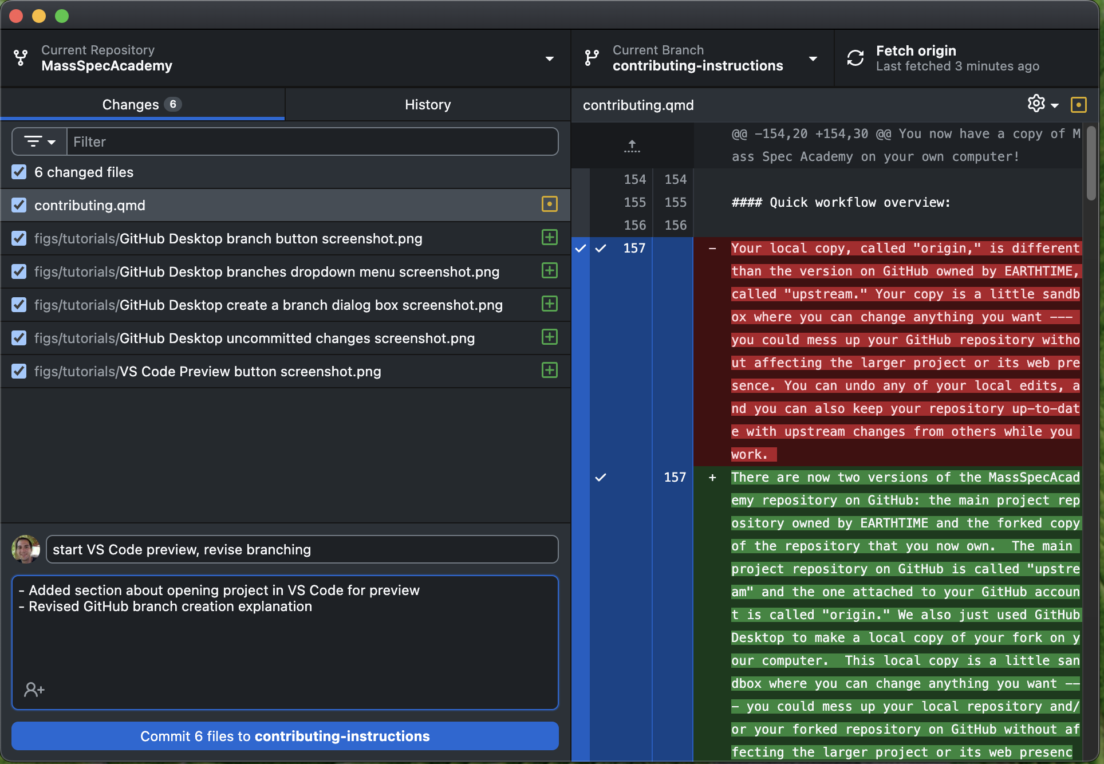Click contributing.qmd title in diff header

[x=638, y=105]
